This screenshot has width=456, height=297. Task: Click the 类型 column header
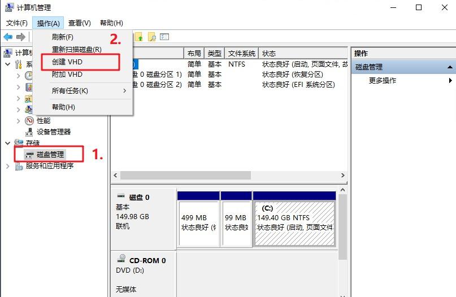pyautogui.click(x=215, y=54)
